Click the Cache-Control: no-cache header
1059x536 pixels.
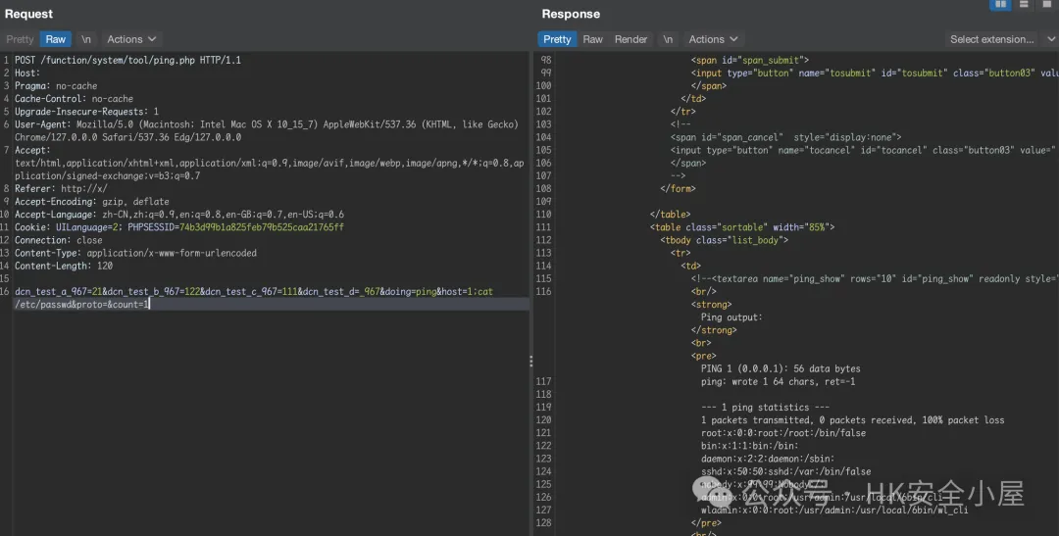(75, 99)
